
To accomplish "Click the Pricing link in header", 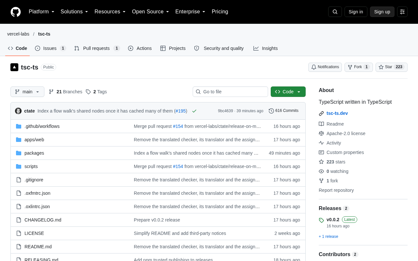I will pyautogui.click(x=220, y=12).
